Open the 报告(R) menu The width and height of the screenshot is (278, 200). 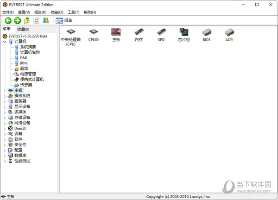click(x=40, y=12)
